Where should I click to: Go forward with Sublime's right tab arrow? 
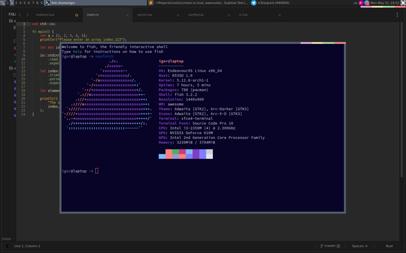28,15
